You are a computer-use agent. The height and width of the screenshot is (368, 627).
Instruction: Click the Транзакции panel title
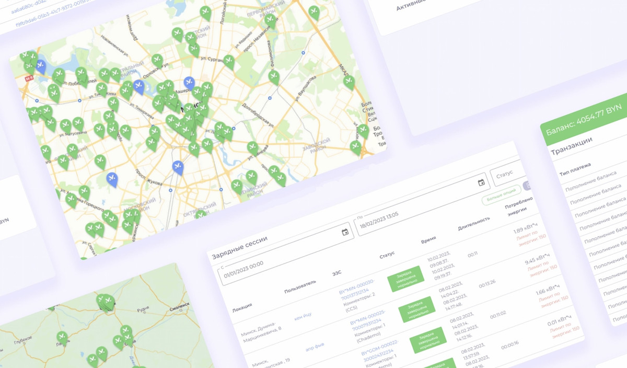click(x=572, y=146)
